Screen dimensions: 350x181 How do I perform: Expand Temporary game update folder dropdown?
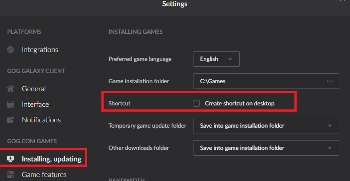coord(266,126)
